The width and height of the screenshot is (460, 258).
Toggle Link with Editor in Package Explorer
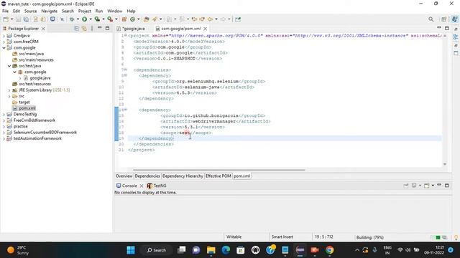[x=84, y=29]
